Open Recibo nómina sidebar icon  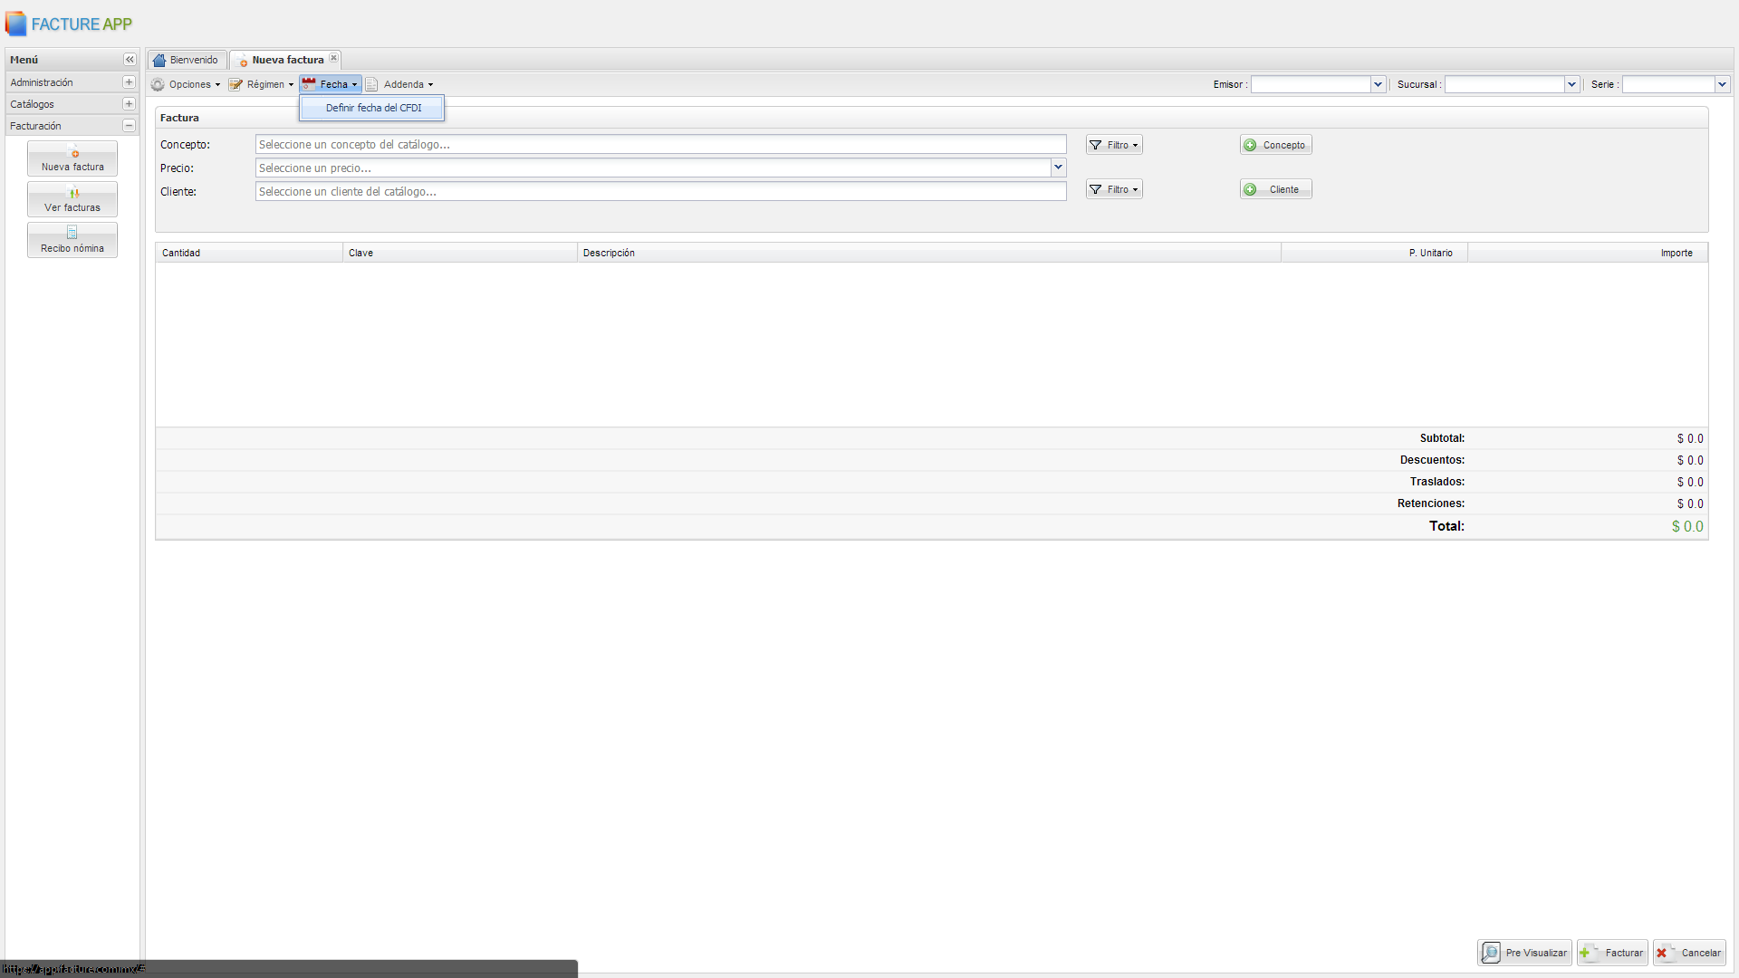pos(72,240)
